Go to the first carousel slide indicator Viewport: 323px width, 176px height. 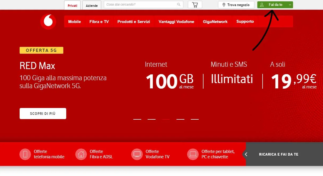(x=137, y=119)
